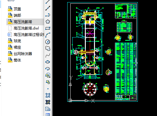This screenshot has width=157, height=116.
Task: Select the Line draw tool
Action: [48, 2]
